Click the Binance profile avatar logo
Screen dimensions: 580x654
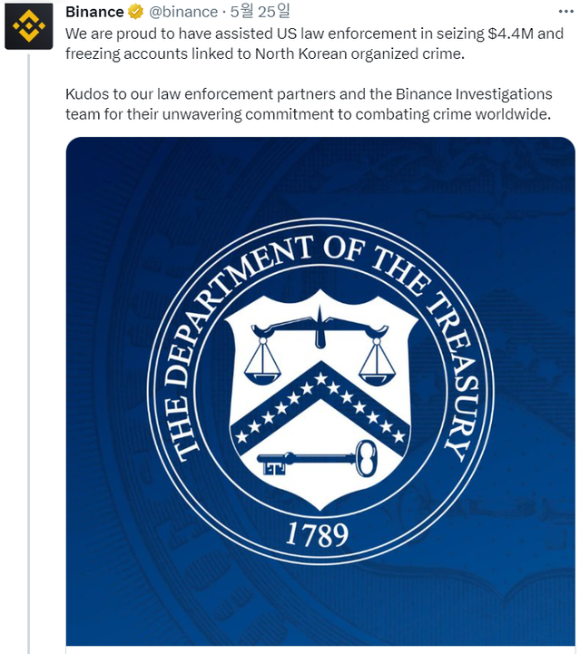tap(27, 26)
